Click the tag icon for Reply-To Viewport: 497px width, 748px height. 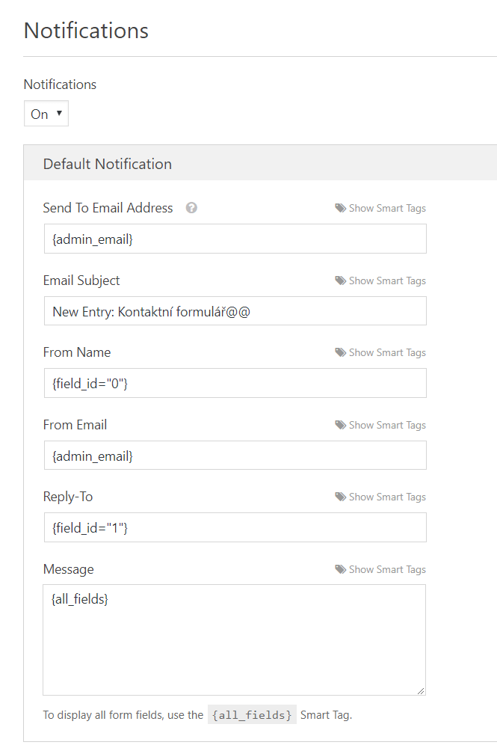coord(340,497)
